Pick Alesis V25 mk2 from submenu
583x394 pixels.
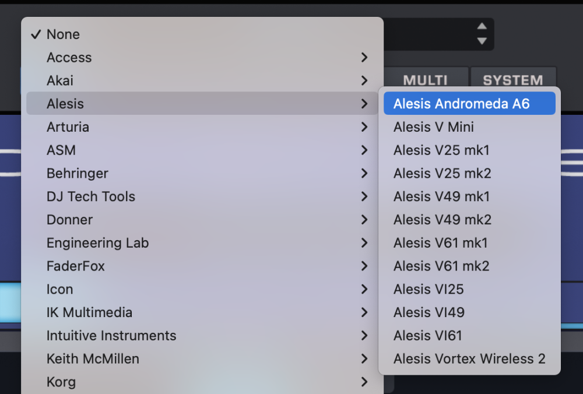click(x=442, y=173)
